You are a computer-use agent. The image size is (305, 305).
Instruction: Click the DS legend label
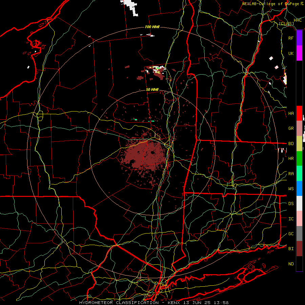pyautogui.click(x=291, y=204)
